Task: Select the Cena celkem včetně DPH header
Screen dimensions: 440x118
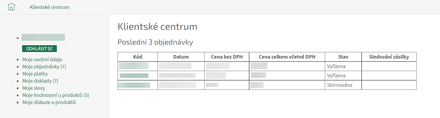Action: [x=287, y=57]
